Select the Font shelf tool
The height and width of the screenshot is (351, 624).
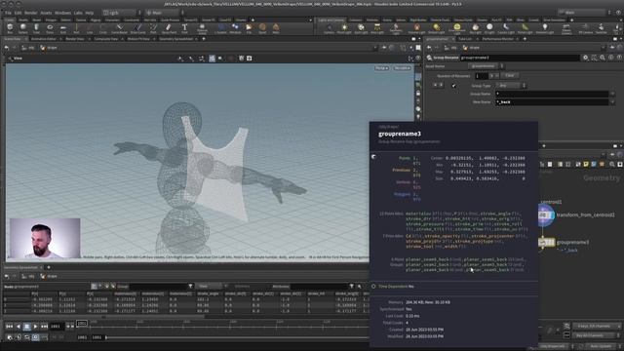point(184,28)
